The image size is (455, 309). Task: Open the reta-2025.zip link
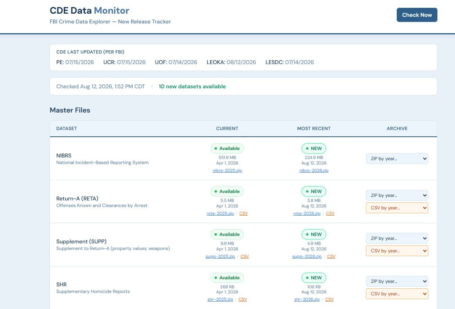tap(220, 213)
